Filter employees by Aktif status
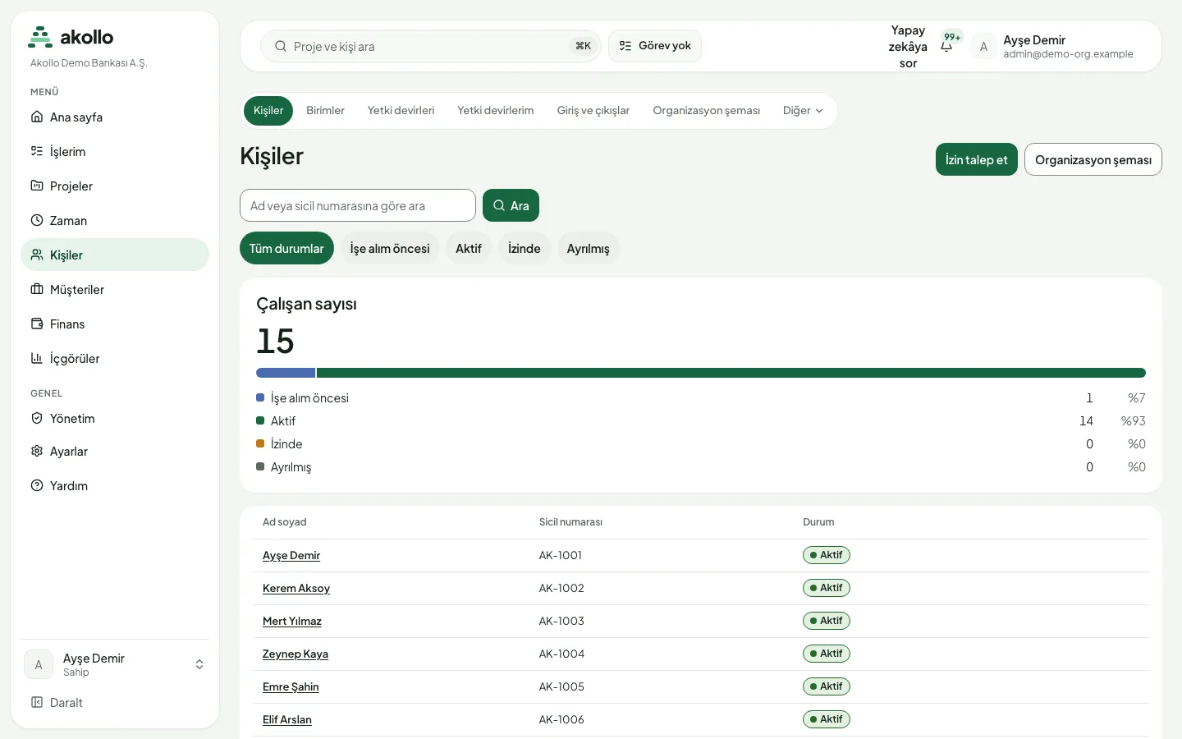 point(469,248)
